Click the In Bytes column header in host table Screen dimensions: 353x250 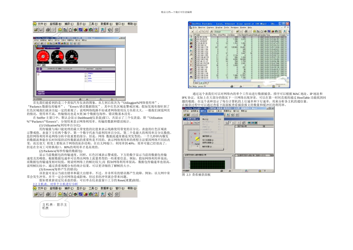pos(232,35)
